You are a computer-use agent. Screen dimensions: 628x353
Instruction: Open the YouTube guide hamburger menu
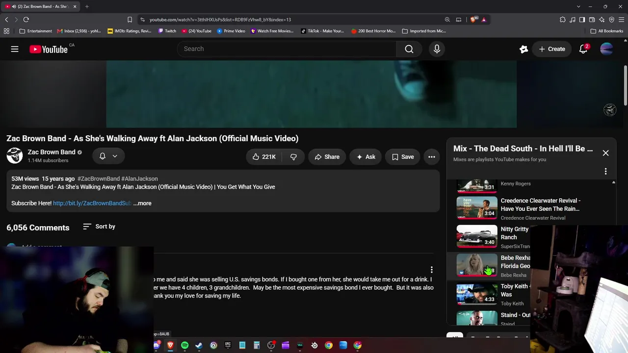15,49
